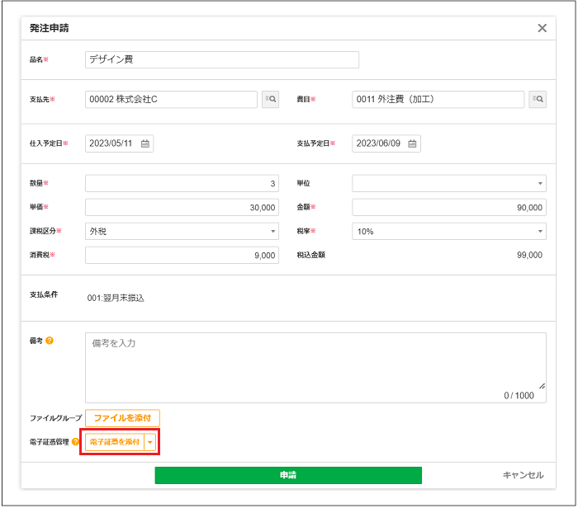Screen dimensions: 578x508
Task: Open the expense item (費目) search lookup icon
Action: (538, 100)
